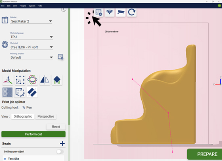Click the left panel vertical scrollbar
Viewport: 222px width, 161px height.
69,67
